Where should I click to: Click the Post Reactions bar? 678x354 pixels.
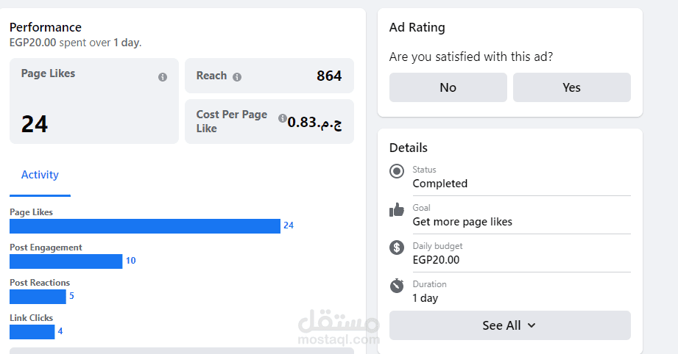point(38,297)
